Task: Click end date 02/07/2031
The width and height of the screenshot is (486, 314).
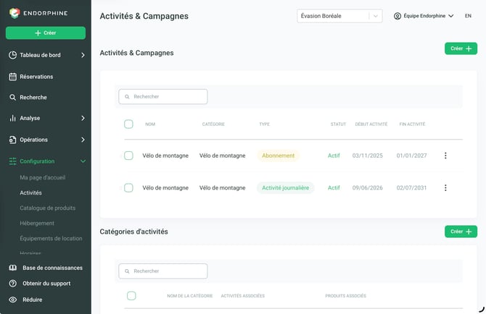Action: pyautogui.click(x=411, y=187)
